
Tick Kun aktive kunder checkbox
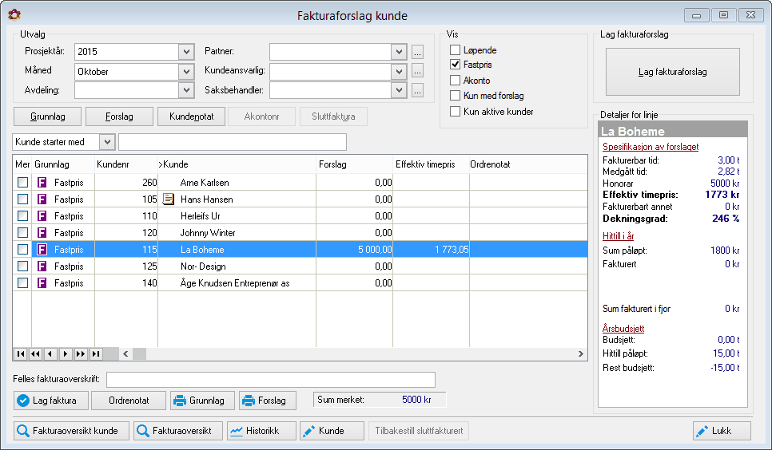[455, 111]
